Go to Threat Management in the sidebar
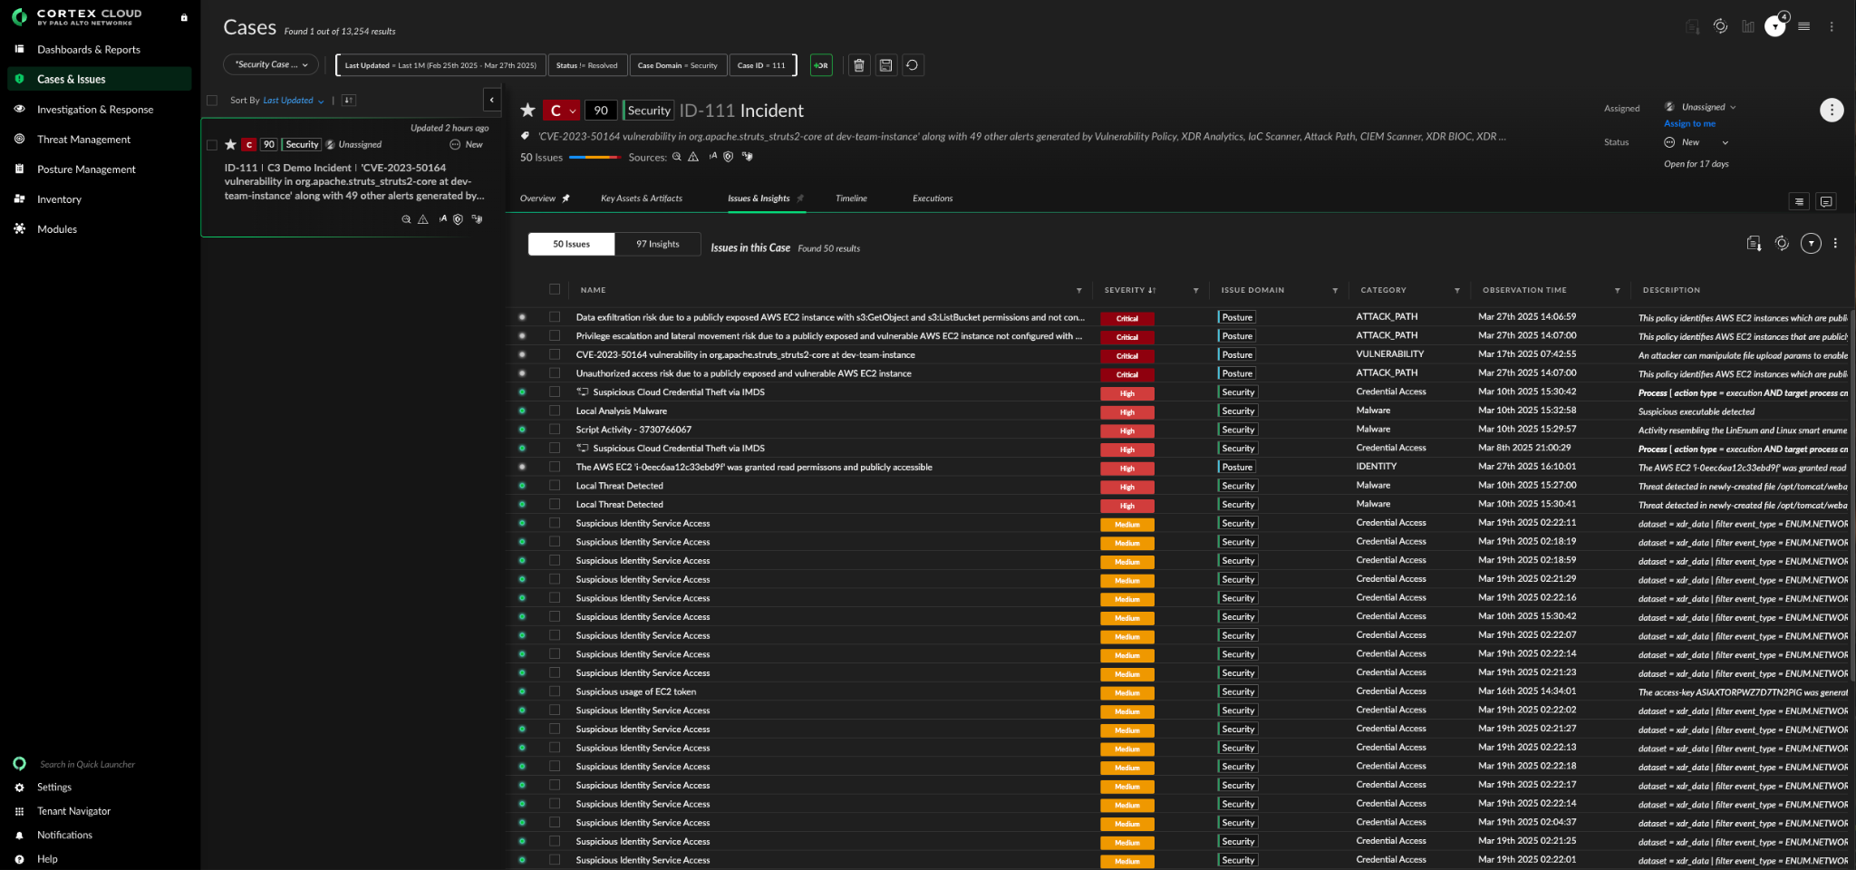The height and width of the screenshot is (870, 1856). (x=83, y=140)
